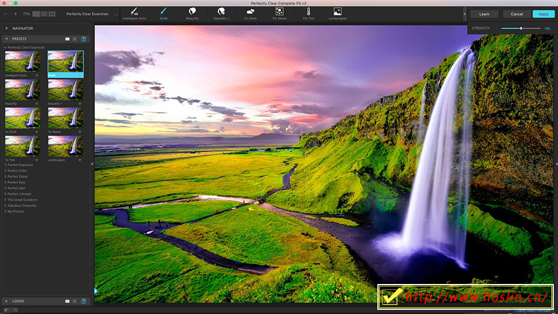Switch to single image view layout
This screenshot has height=314, width=558.
[x=36, y=14]
